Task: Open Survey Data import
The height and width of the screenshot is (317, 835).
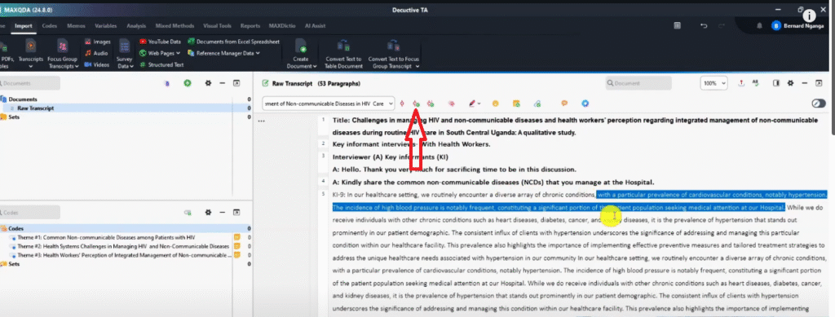Action: point(125,54)
